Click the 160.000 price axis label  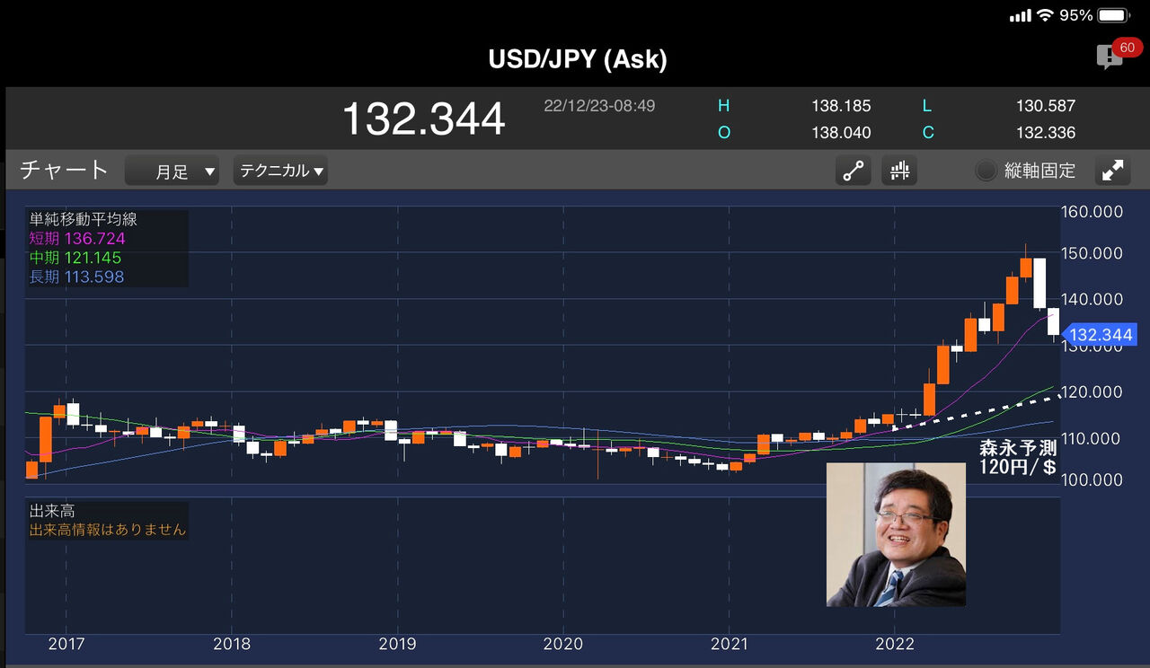(x=1092, y=212)
